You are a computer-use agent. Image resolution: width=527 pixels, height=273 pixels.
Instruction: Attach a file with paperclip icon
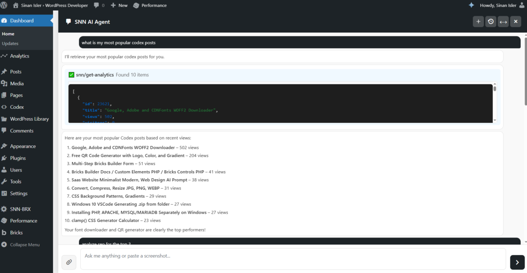point(69,262)
